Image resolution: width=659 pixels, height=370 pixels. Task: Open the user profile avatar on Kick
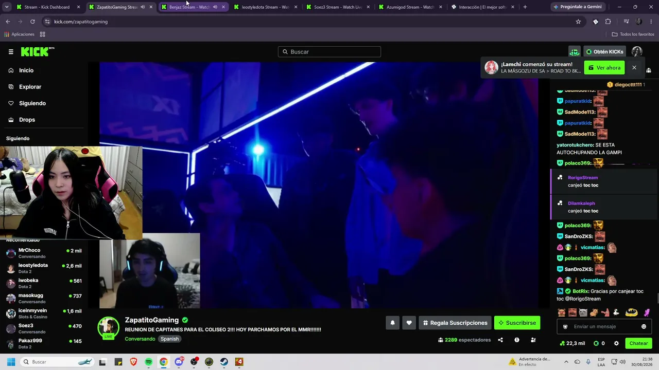[637, 52]
